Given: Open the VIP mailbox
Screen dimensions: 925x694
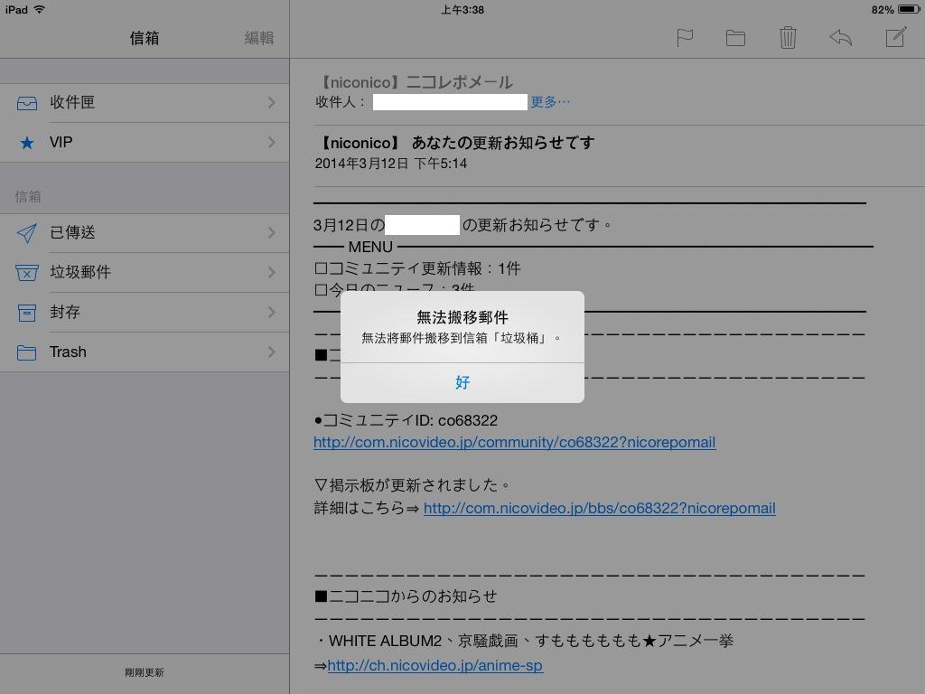Looking at the screenshot, I should coord(145,142).
